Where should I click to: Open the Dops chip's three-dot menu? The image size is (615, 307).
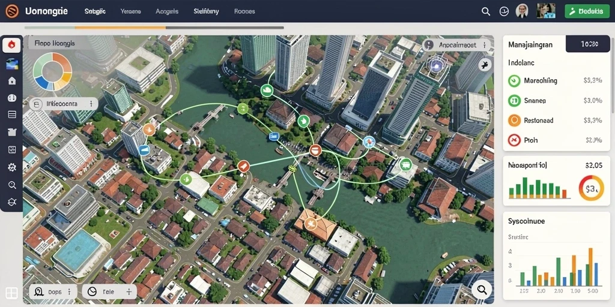point(70,292)
